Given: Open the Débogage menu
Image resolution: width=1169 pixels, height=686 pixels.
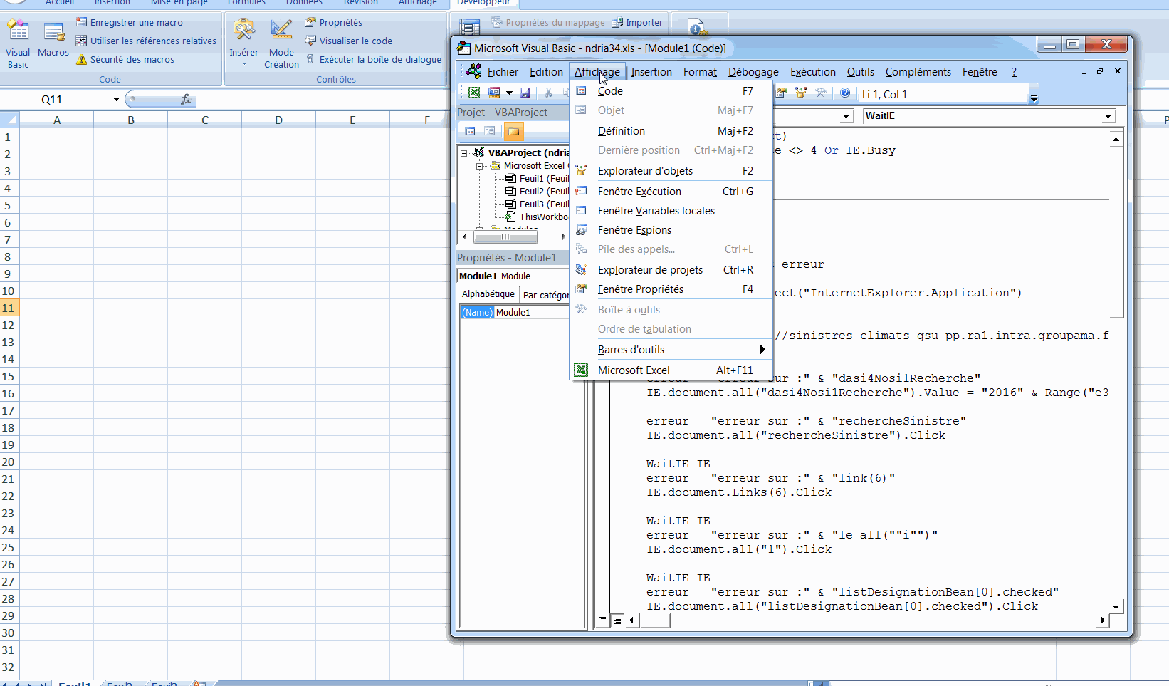Looking at the screenshot, I should [753, 72].
